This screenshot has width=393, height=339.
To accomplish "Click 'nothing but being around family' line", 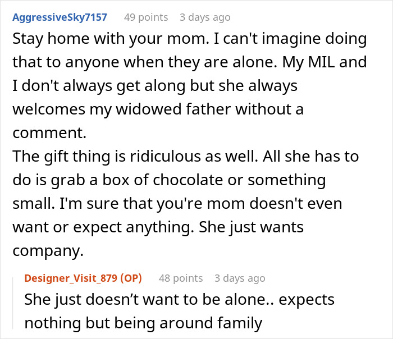I will point(143,323).
